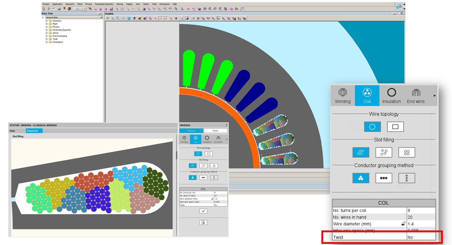Image resolution: width=452 pixels, height=245 pixels.
Task: Open the Physics menu in the menu bar
Action: (x=89, y=4)
